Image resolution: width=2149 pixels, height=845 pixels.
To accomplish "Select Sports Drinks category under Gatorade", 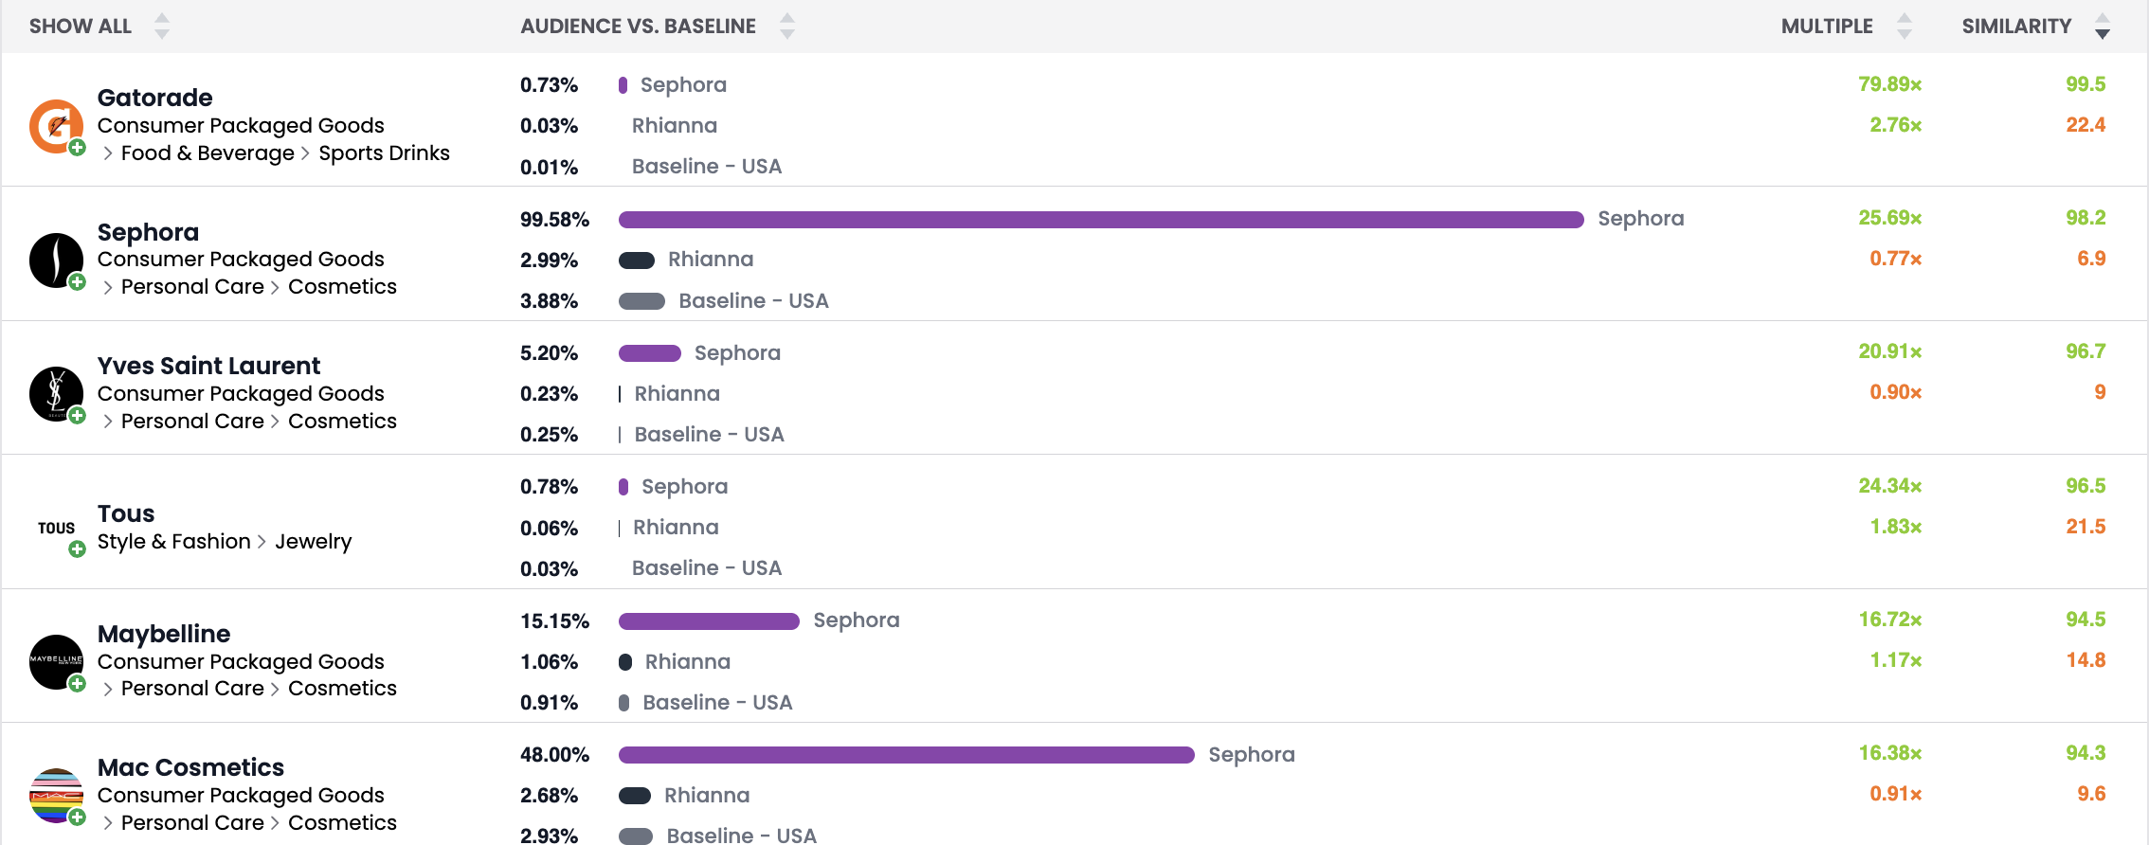I will (x=384, y=153).
